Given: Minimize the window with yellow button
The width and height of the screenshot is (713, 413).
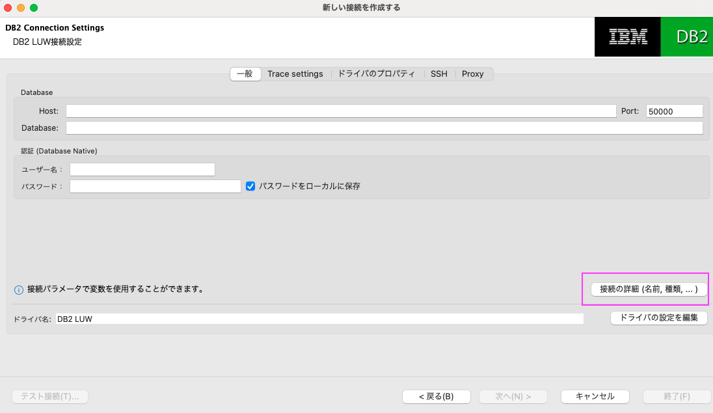Looking at the screenshot, I should pos(20,8).
